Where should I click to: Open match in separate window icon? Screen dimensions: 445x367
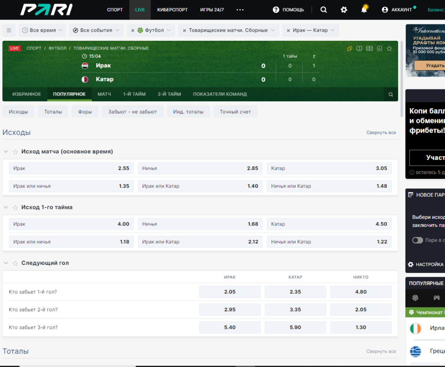[x=350, y=49]
